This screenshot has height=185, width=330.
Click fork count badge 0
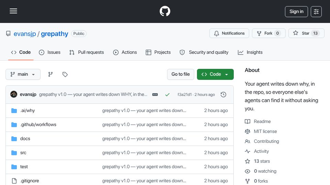277,33
